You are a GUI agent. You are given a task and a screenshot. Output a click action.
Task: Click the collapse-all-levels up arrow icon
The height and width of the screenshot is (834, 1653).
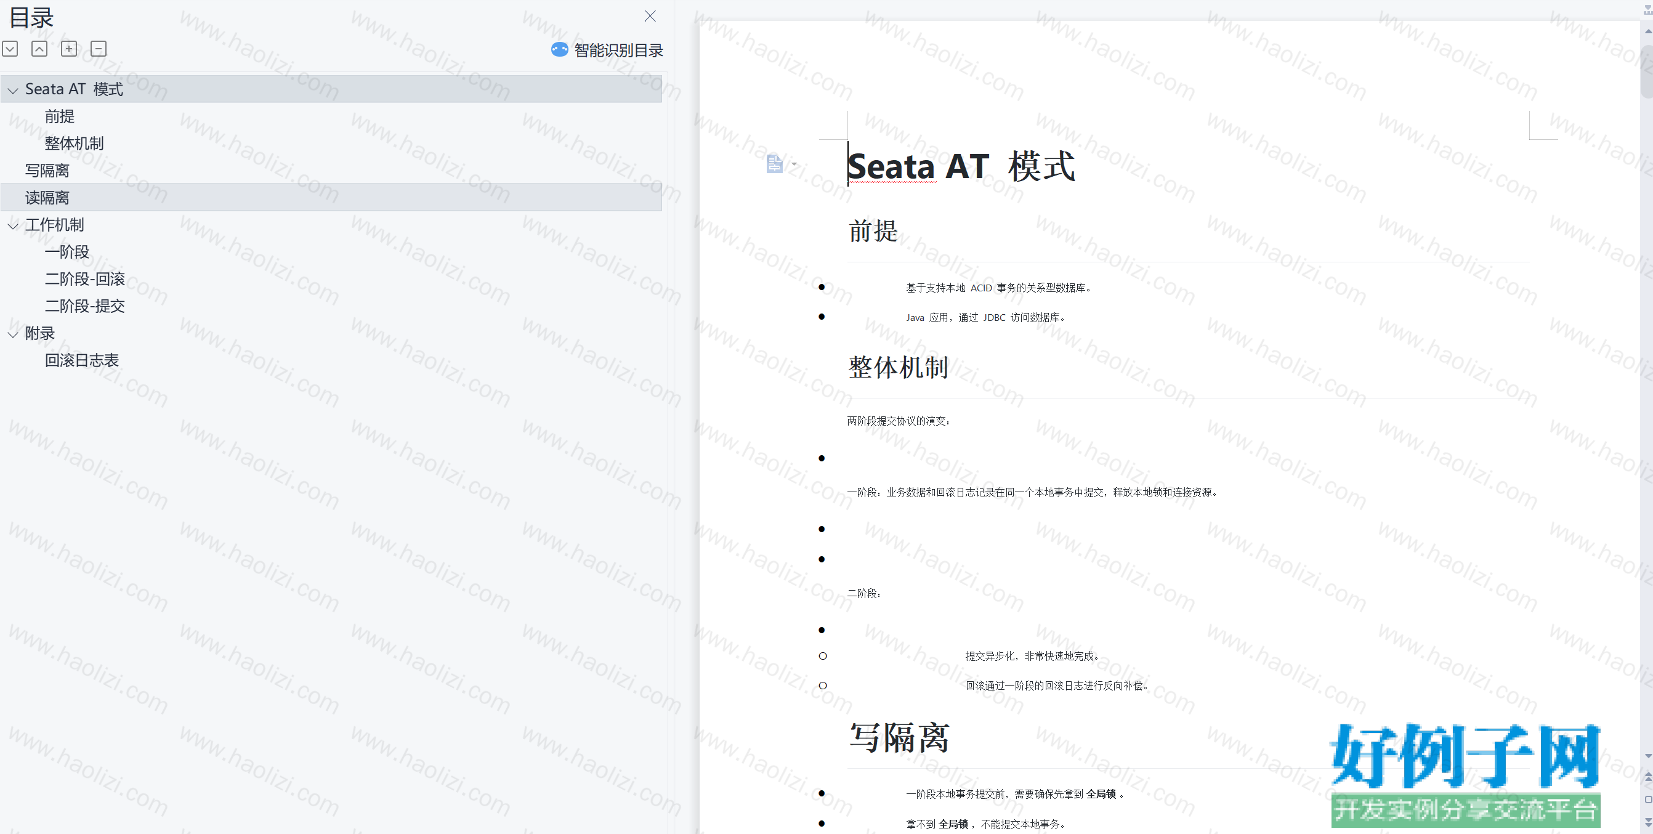click(x=39, y=49)
